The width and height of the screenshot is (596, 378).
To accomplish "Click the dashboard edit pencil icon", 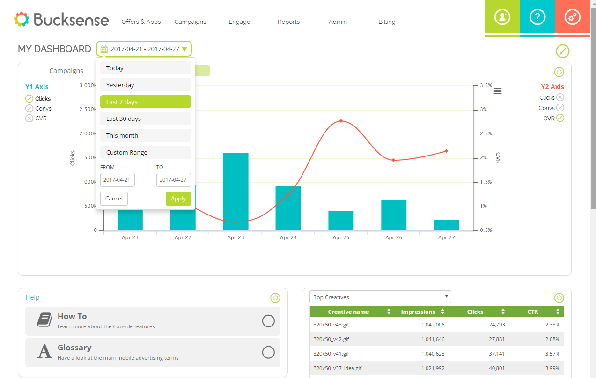I will tap(562, 51).
